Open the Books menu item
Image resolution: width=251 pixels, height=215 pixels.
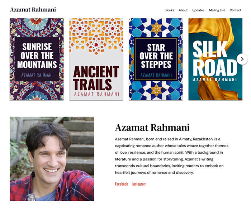click(170, 10)
